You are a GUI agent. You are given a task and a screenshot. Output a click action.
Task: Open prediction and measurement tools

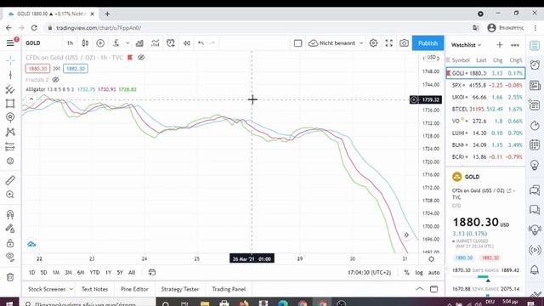[x=10, y=147]
